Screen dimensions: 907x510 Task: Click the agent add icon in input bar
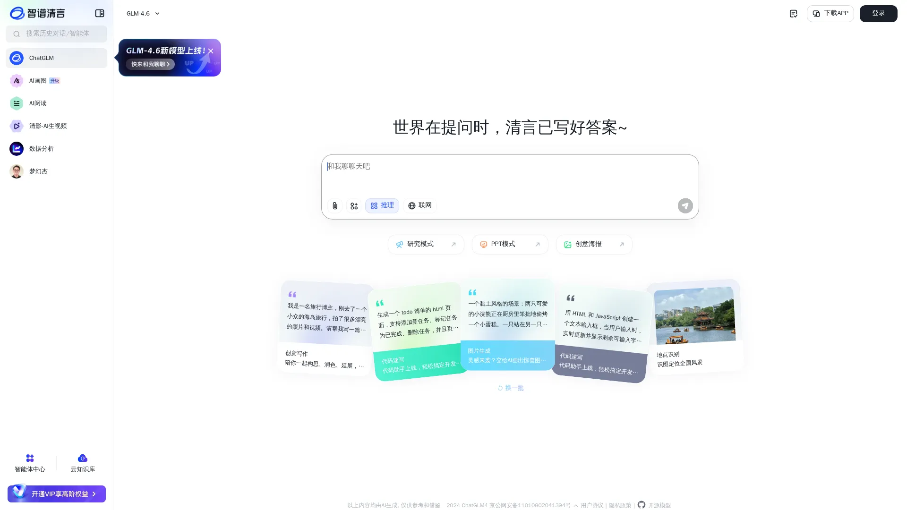tap(353, 205)
